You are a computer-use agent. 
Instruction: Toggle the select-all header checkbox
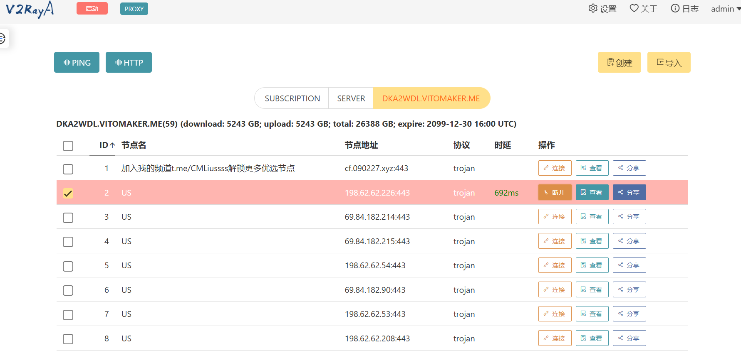coord(68,146)
